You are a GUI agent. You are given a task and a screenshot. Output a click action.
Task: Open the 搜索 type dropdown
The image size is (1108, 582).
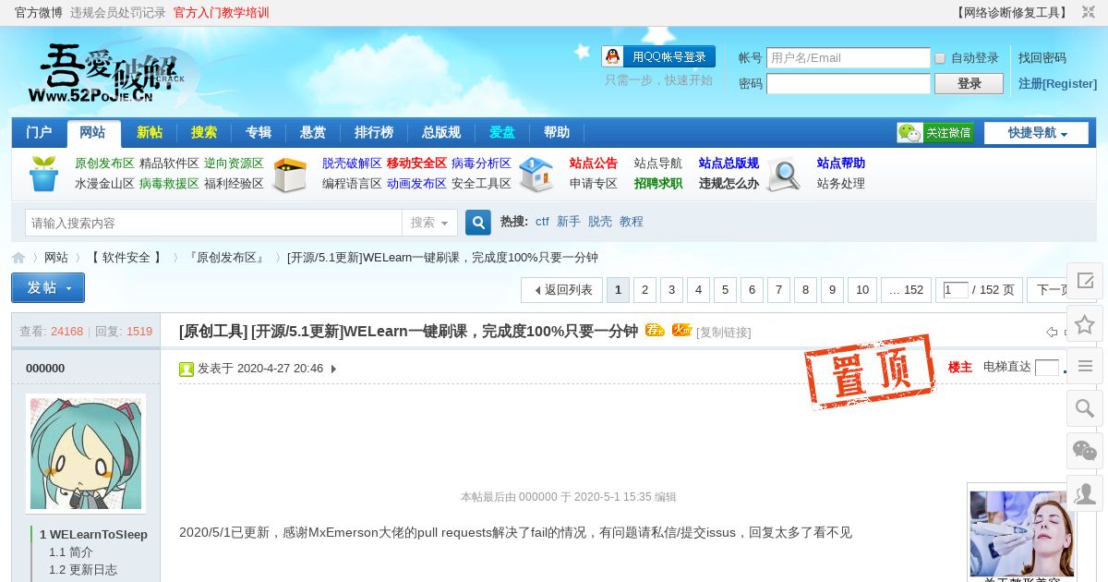(429, 223)
